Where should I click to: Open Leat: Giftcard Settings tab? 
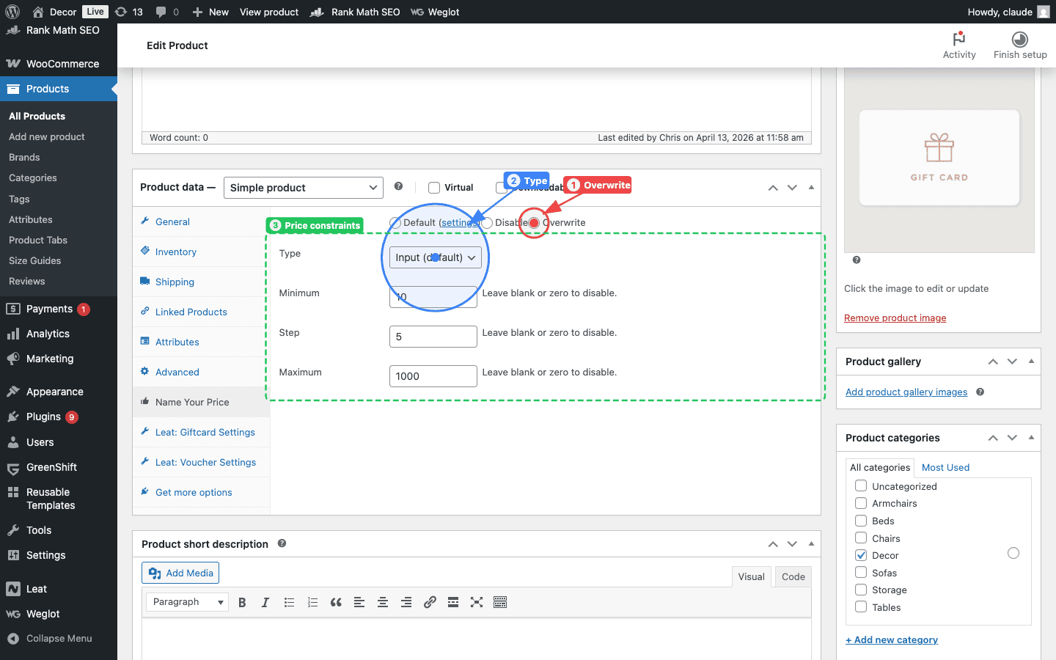coord(201,432)
